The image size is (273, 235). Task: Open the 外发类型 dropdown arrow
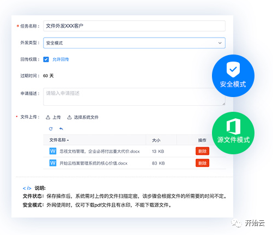pos(220,43)
